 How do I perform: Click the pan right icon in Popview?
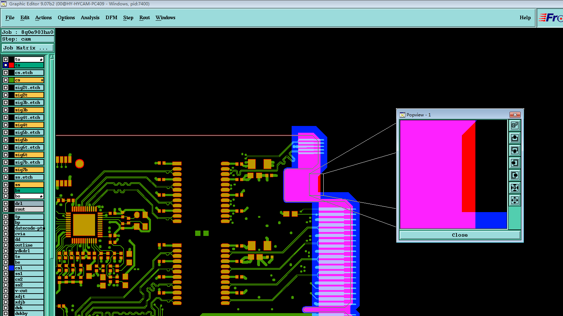(515, 175)
